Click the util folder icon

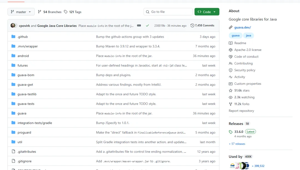tap(13, 142)
